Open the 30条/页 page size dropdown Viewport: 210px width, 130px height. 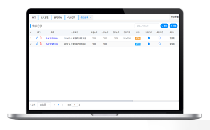[x=44, y=105]
